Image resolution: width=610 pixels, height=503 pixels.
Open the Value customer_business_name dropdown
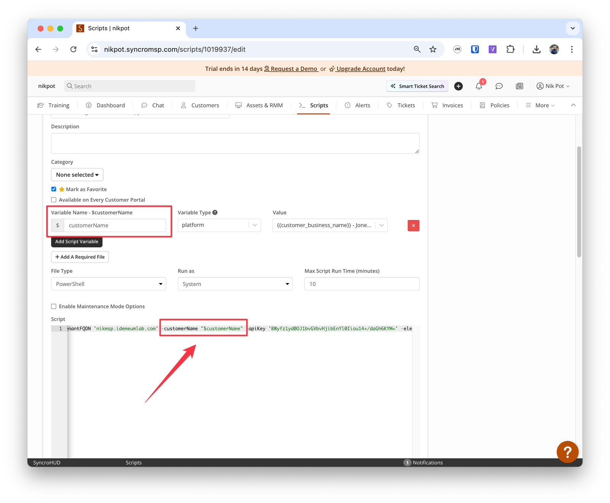tap(330, 225)
